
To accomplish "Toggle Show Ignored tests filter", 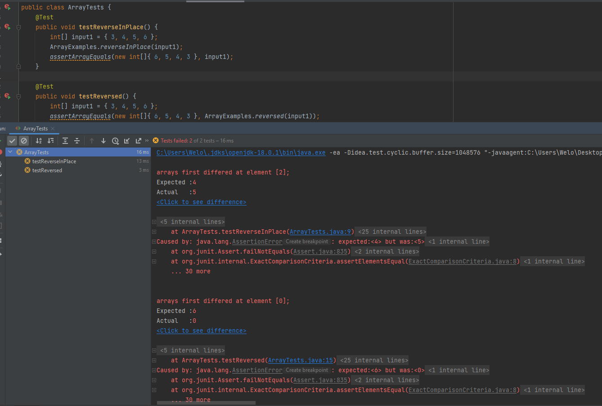I will coord(24,141).
